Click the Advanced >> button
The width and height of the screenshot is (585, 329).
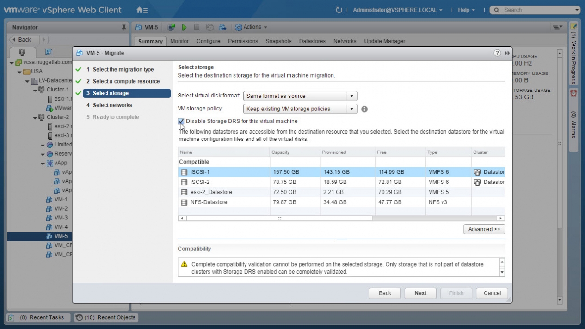click(484, 229)
